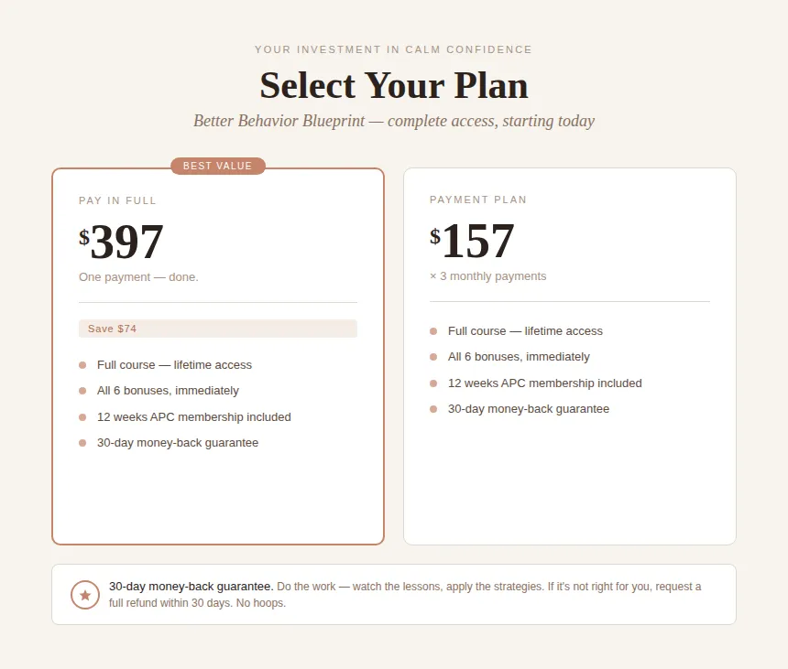
Task: Click 'Your Investment in Calm Confidence' tagline
Action: click(394, 49)
